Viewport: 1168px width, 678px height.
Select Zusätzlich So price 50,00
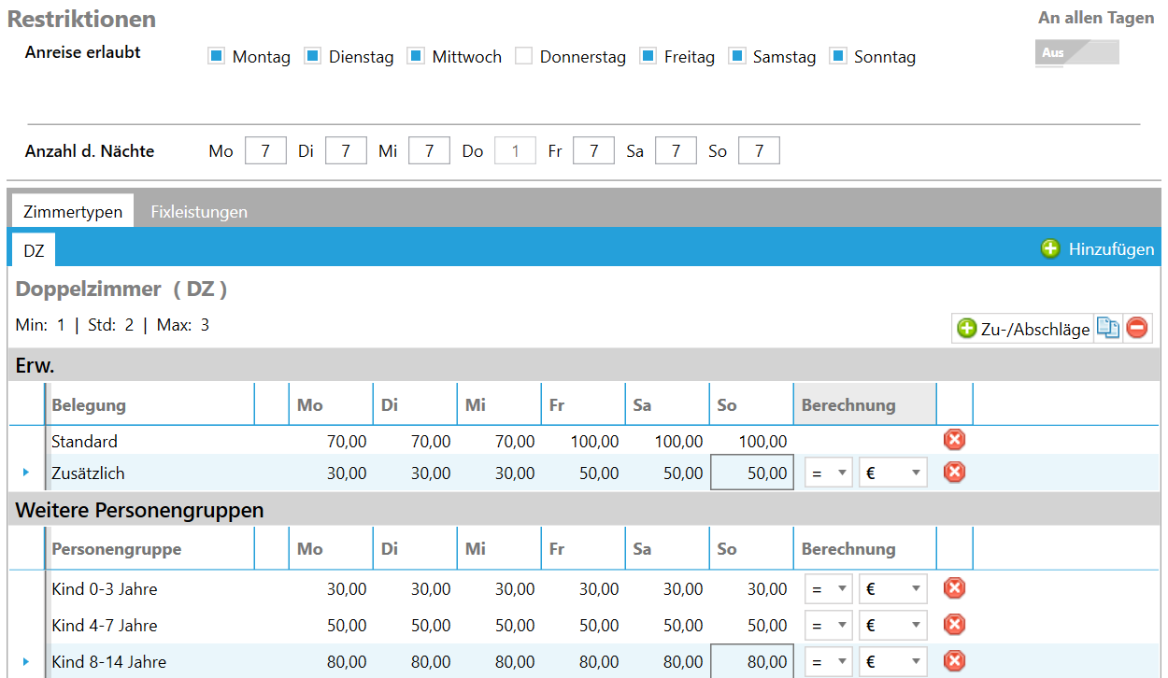point(751,473)
